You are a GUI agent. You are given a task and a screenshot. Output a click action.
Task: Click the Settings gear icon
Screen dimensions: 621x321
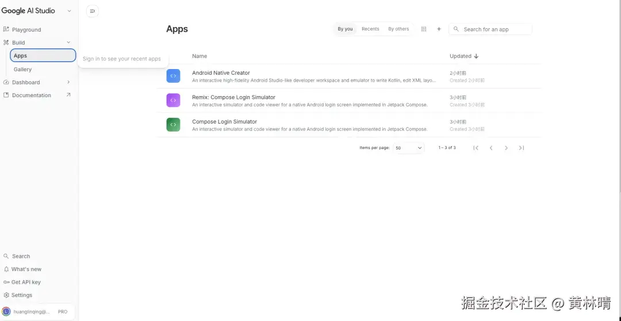[x=6, y=295]
